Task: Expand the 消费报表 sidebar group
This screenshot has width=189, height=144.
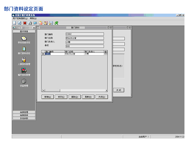Action: (24, 115)
